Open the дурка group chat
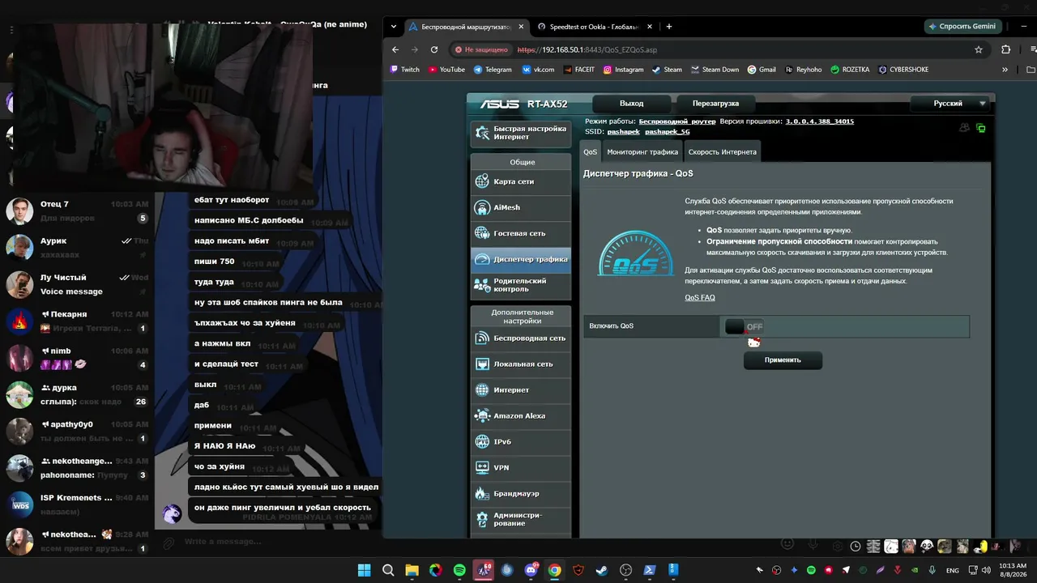1037x583 pixels. click(77, 394)
